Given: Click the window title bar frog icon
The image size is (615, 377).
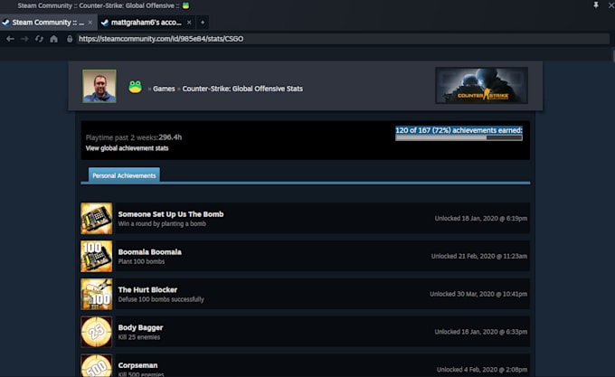Looking at the screenshot, I should pyautogui.click(x=186, y=5).
